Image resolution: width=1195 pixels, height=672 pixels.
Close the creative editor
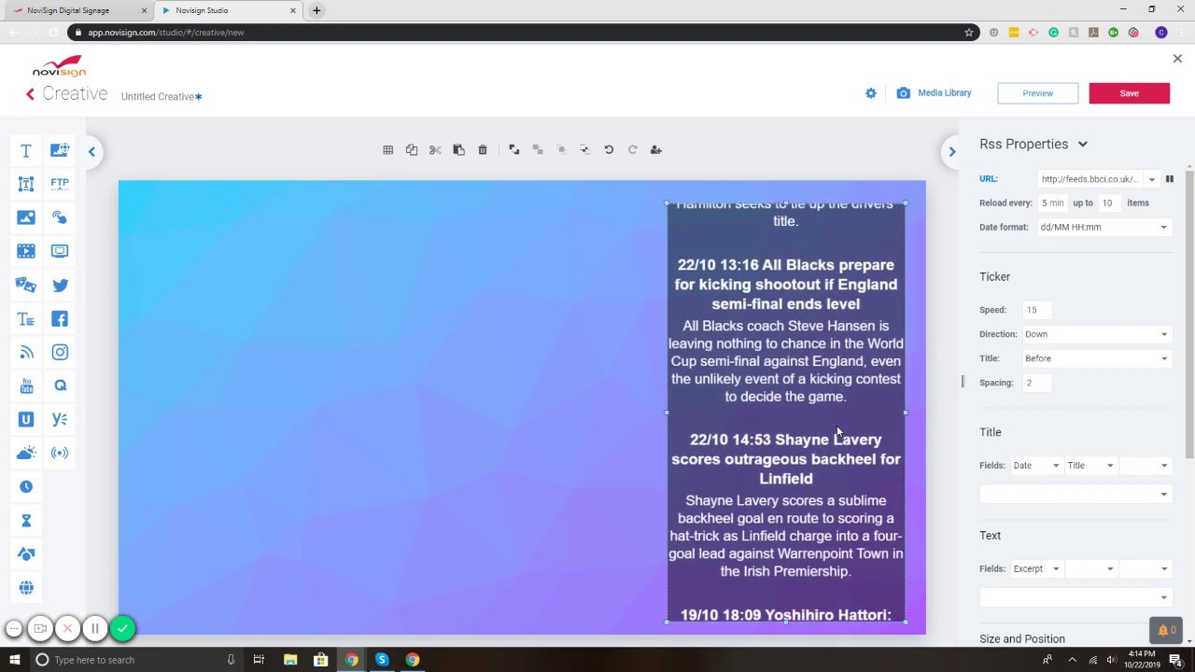[x=1177, y=59]
